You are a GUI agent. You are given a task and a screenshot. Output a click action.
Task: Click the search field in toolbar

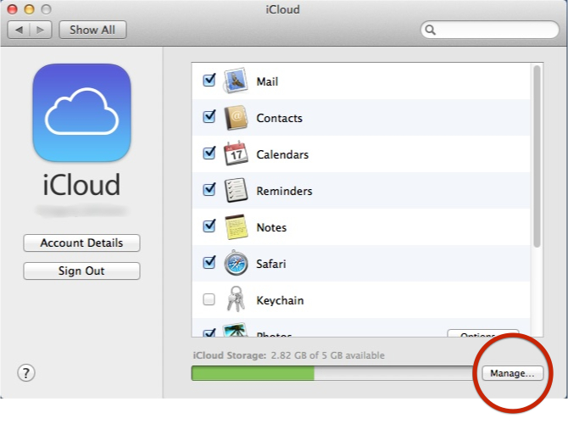pyautogui.click(x=488, y=30)
